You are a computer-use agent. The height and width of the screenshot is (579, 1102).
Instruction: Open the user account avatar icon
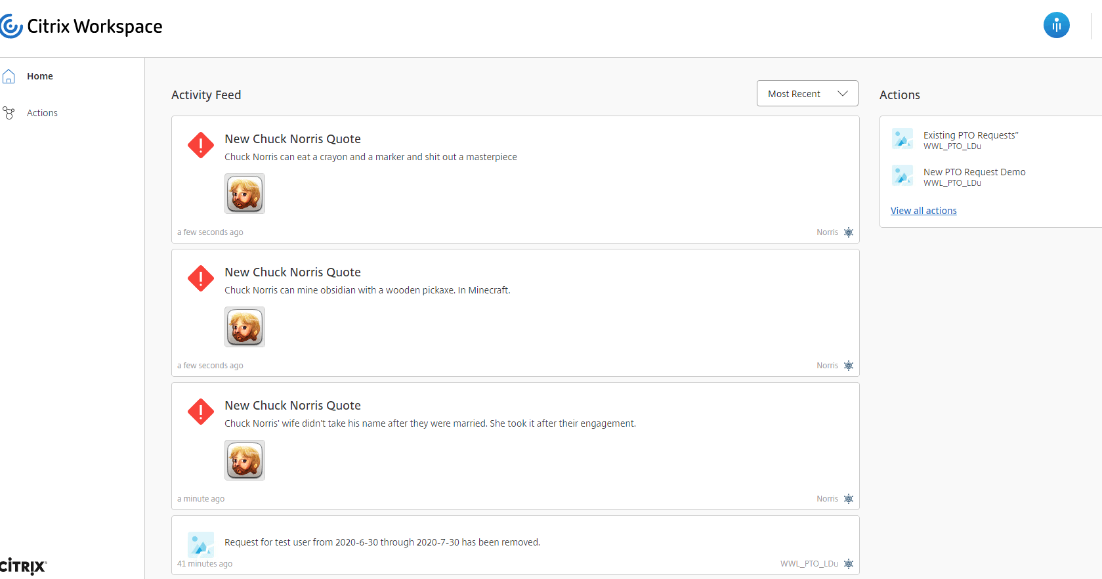[x=1056, y=26]
